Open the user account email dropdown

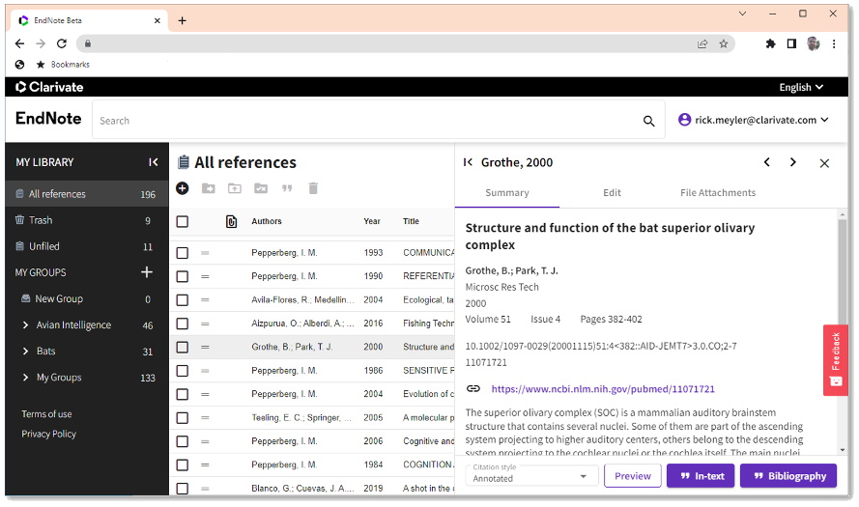coord(754,120)
